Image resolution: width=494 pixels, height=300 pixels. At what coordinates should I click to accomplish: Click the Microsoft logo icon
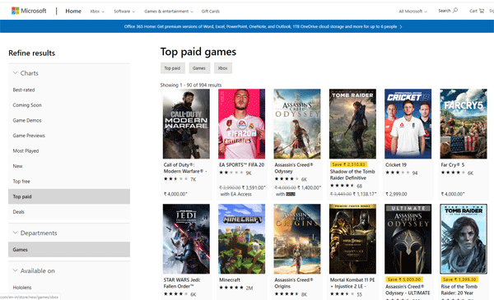[x=15, y=11]
